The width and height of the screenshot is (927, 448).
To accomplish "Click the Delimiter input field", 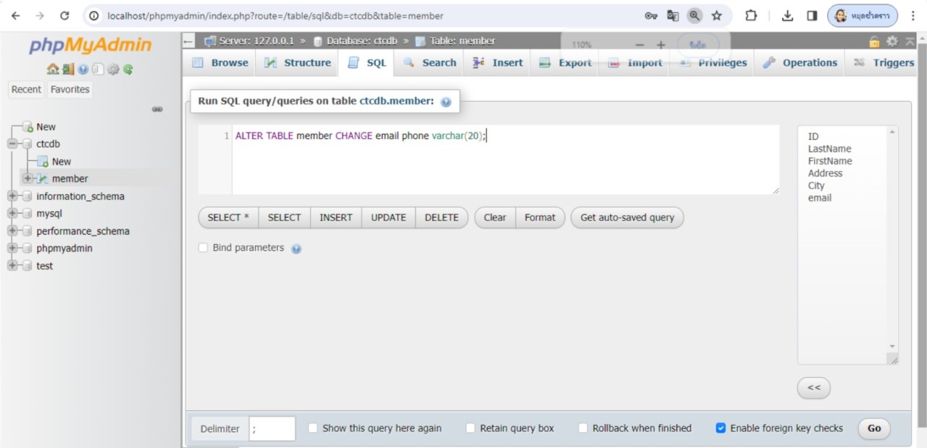I will pos(272,428).
